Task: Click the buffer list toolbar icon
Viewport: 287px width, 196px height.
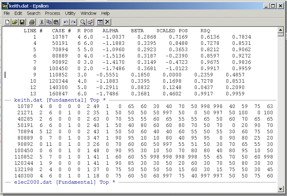Action: tap(100, 22)
